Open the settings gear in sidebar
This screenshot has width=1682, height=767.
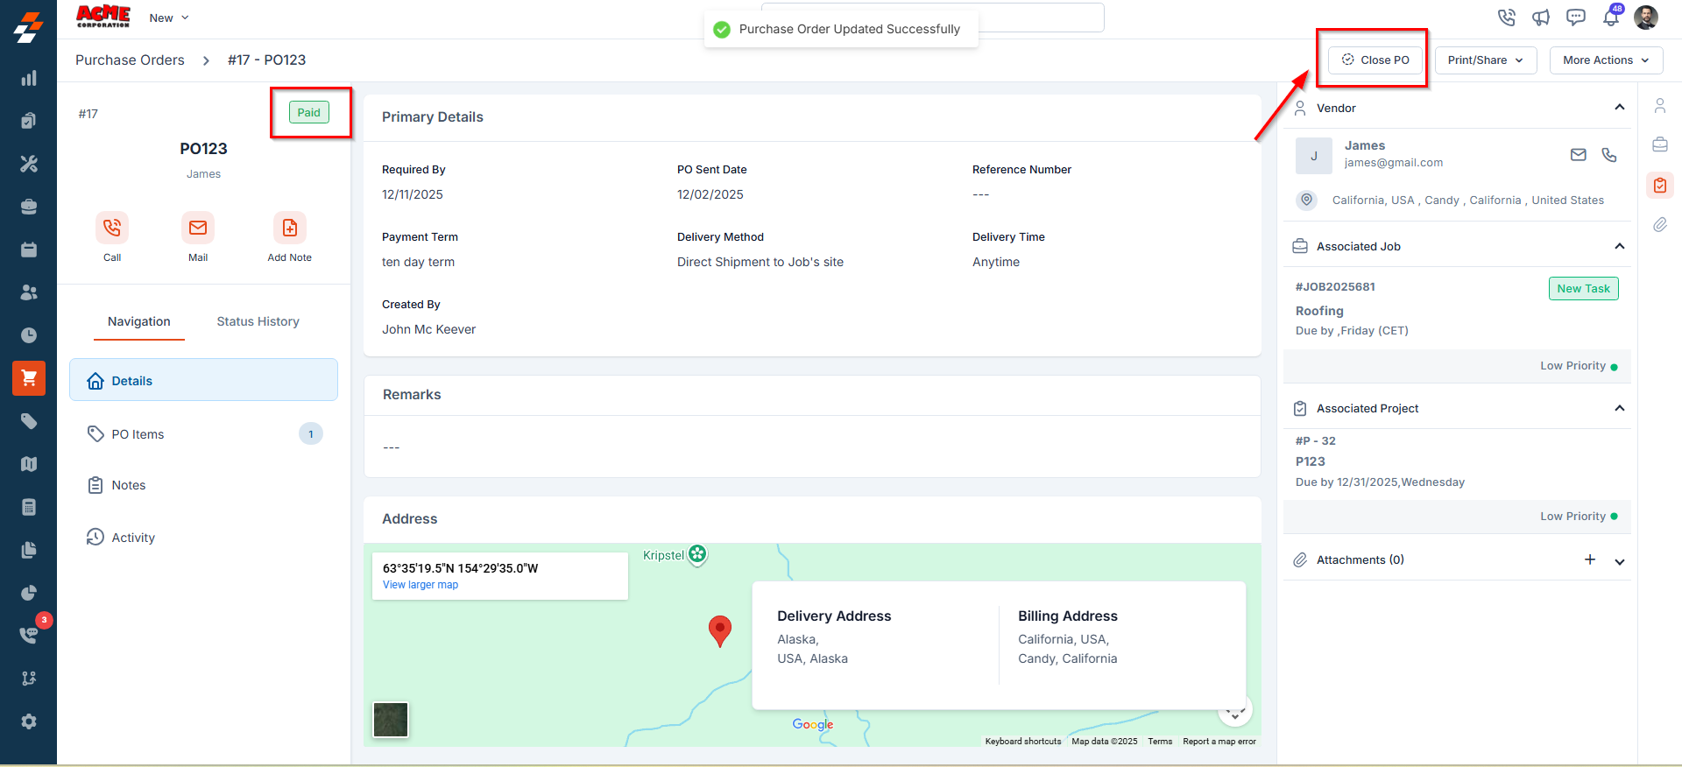click(29, 721)
